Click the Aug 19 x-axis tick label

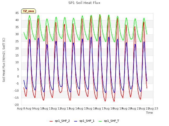click(118, 108)
